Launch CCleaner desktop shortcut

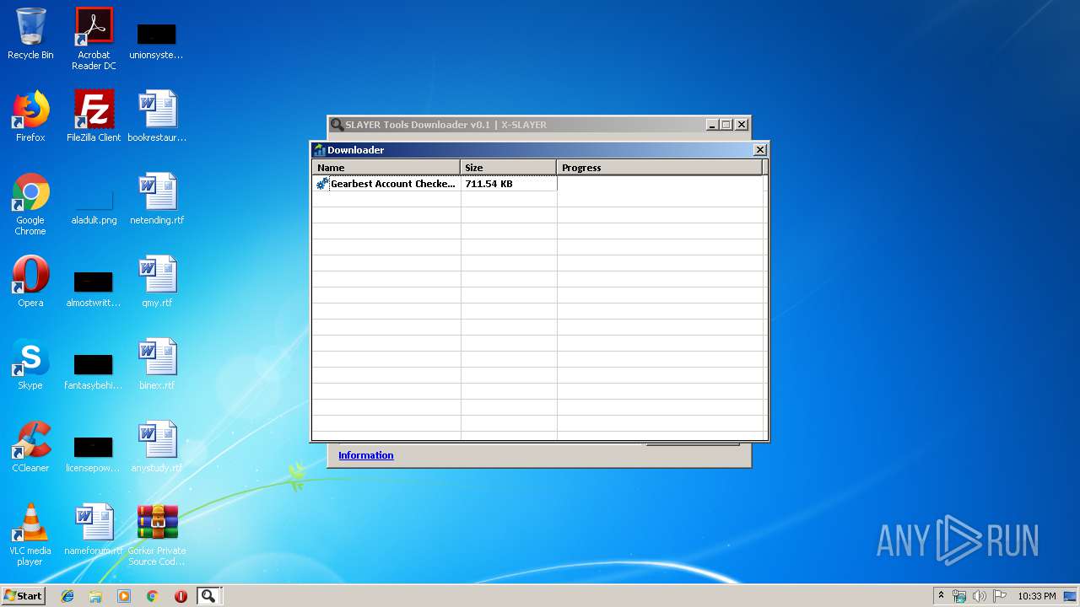(x=30, y=447)
